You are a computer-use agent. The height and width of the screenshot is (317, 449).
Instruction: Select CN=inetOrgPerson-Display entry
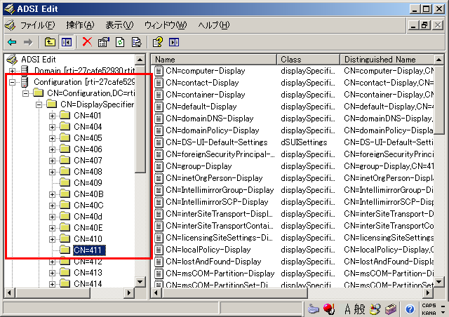click(214, 178)
